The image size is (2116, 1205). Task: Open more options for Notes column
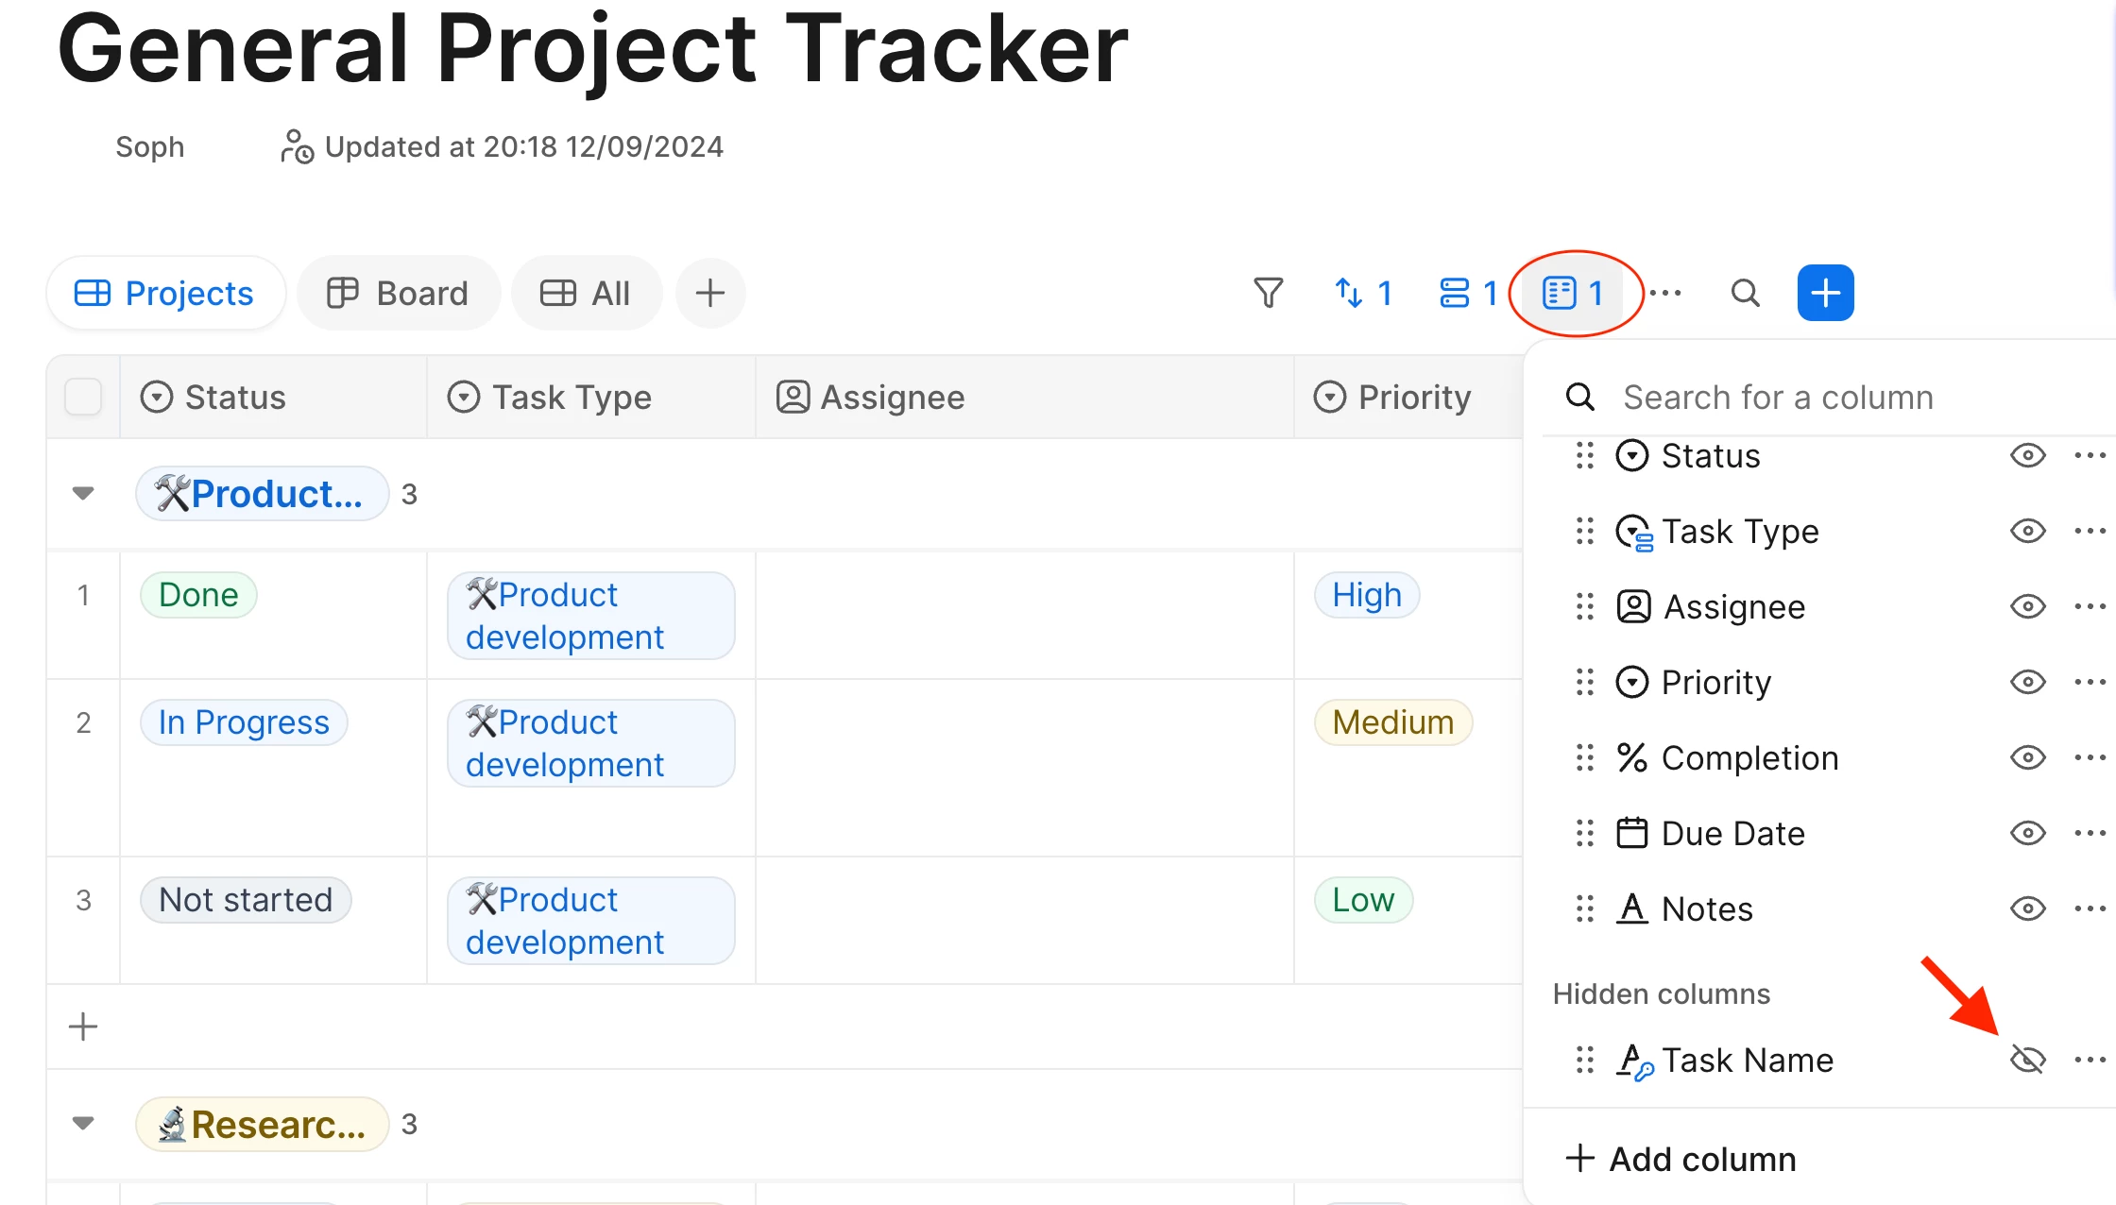tap(2089, 908)
